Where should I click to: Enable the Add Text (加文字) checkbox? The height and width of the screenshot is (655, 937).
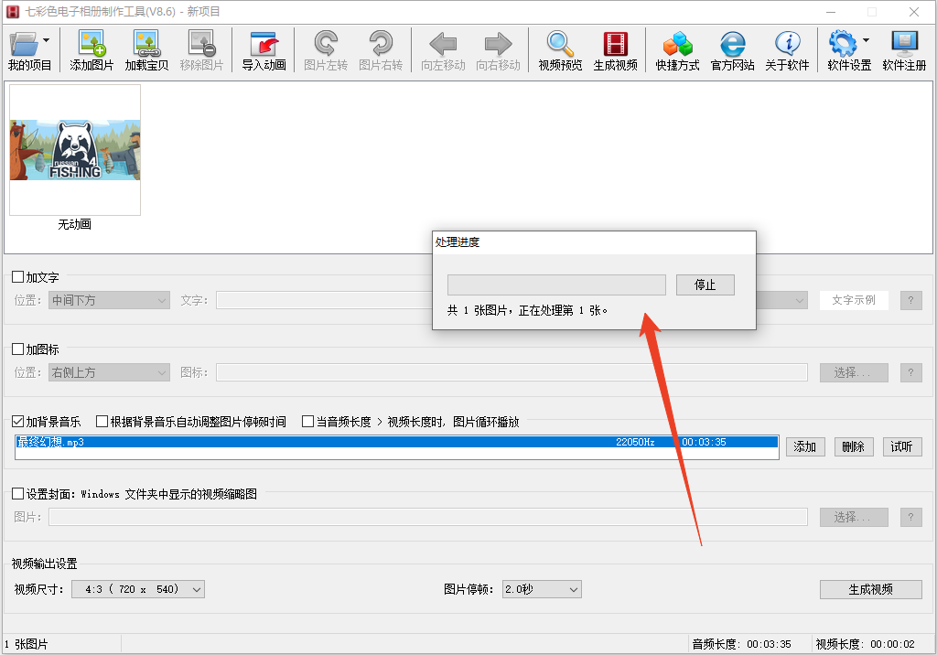[x=18, y=277]
